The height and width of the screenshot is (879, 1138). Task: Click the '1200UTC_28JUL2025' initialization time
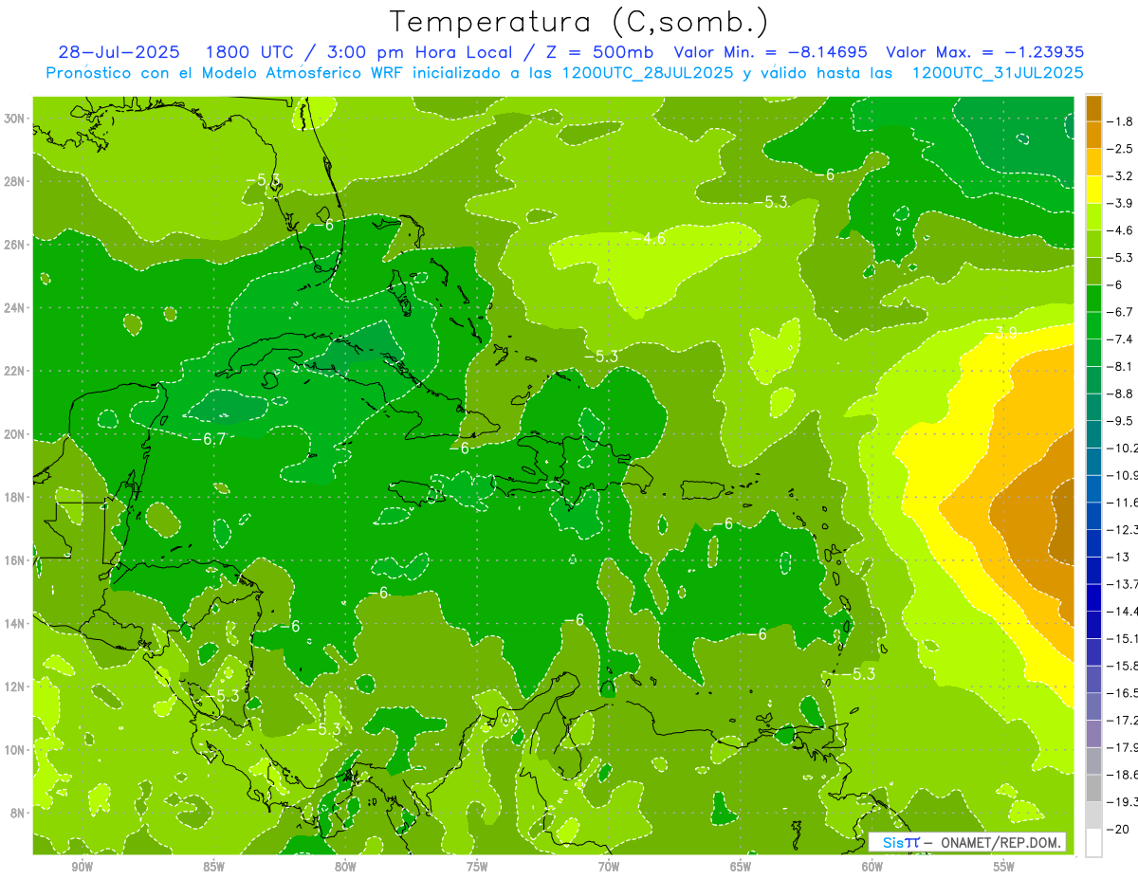[x=648, y=73]
